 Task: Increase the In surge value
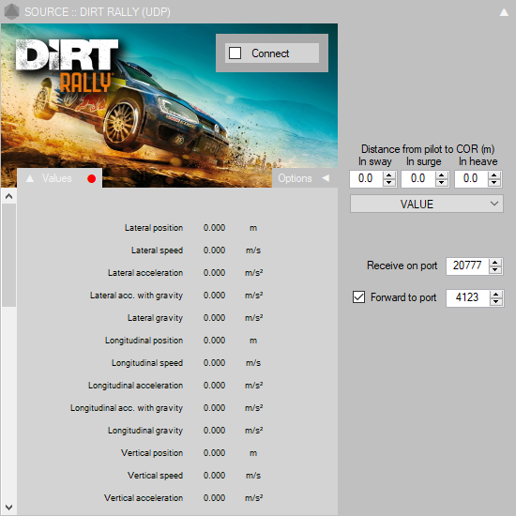point(442,175)
